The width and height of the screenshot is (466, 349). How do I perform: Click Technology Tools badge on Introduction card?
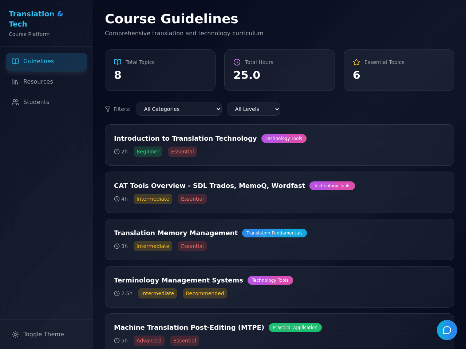pos(284,139)
